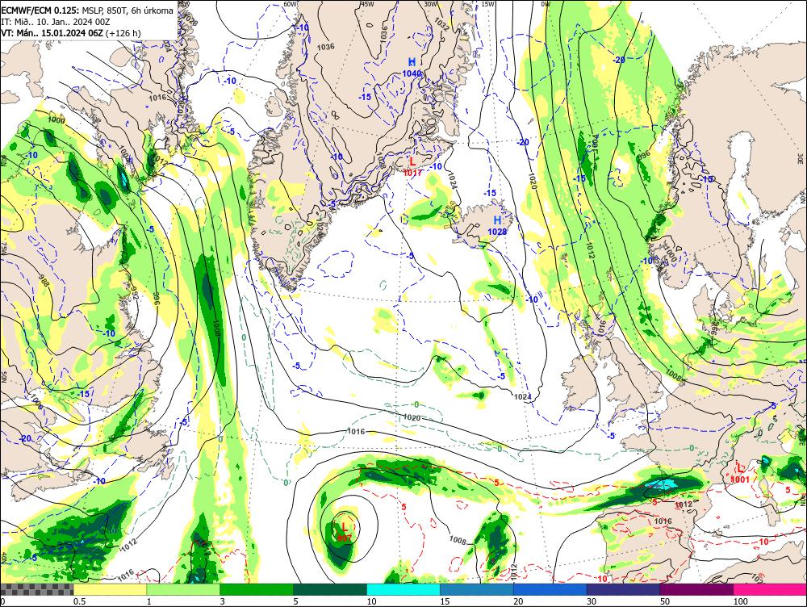Image resolution: width=807 pixels, height=607 pixels.
Task: Click the '(+126 h)' forecast hour label
Action: click(x=123, y=33)
